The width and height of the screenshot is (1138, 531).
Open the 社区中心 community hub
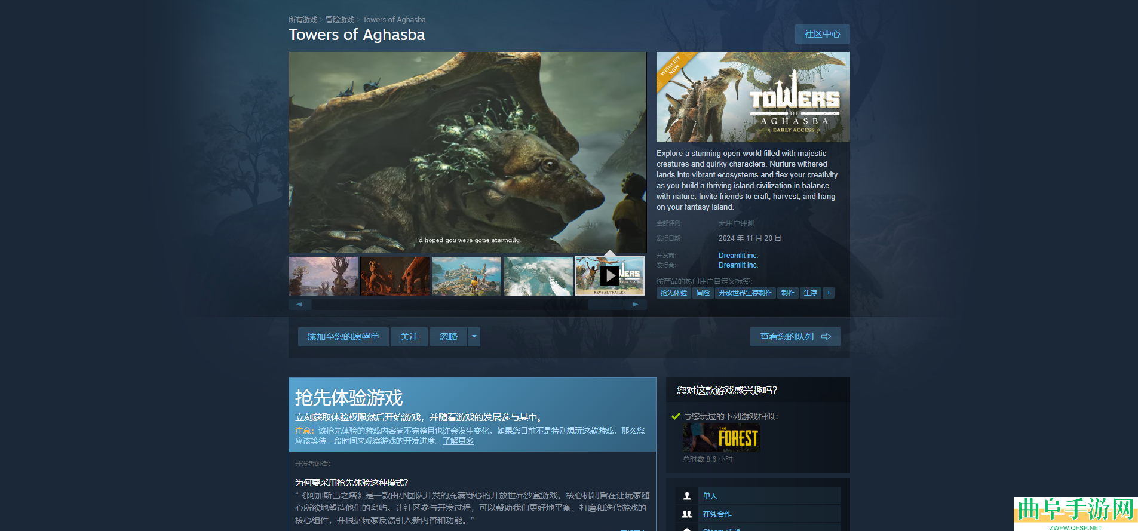tap(822, 34)
